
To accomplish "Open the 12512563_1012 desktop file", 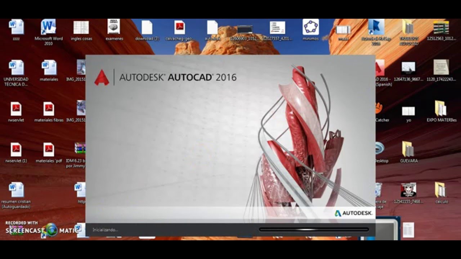I will tap(441, 28).
